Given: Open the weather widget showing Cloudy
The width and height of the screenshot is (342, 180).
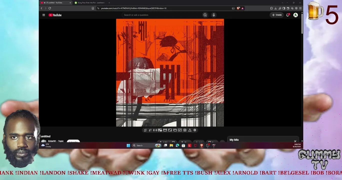Looking at the screenshot, I should (x=46, y=145).
